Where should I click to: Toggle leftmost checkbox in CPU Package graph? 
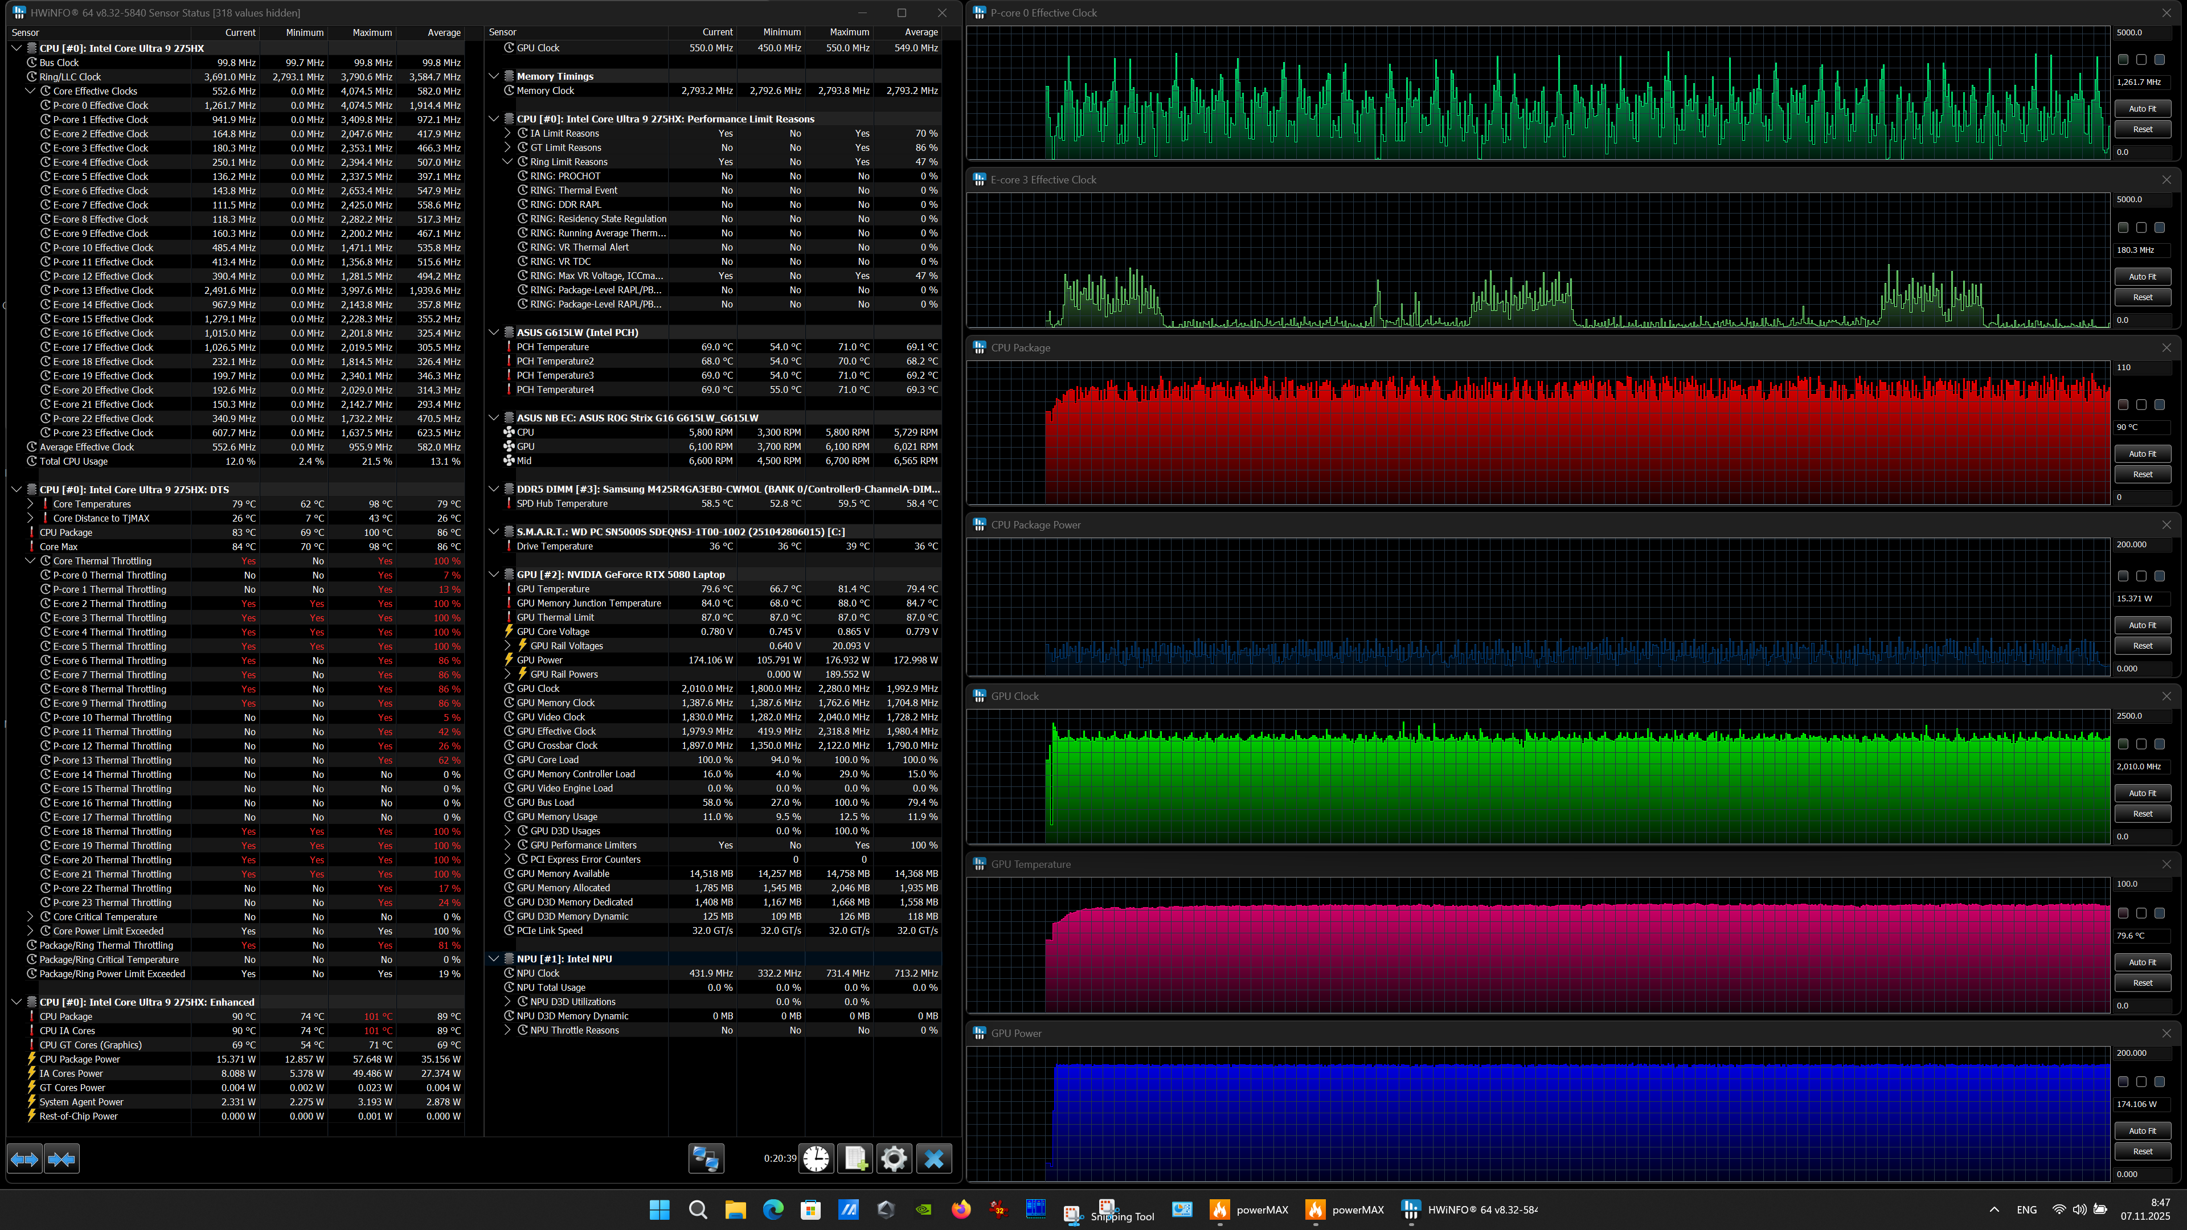click(2123, 405)
